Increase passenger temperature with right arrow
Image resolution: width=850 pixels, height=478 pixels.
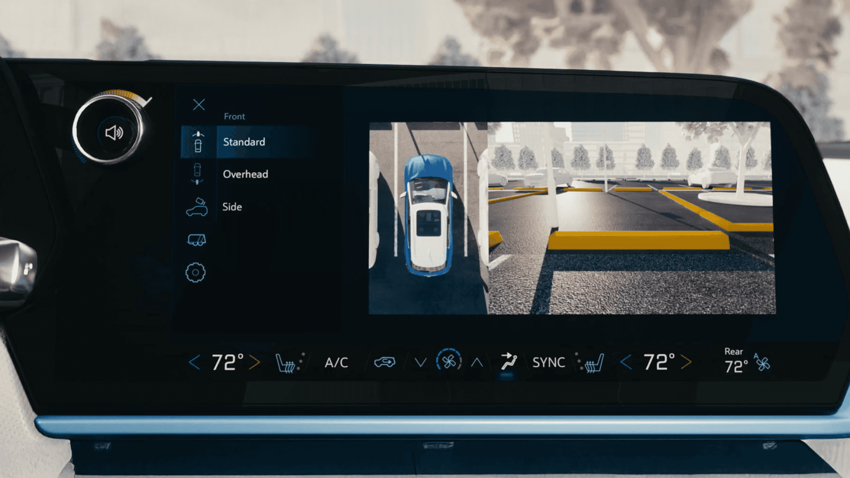pos(686,362)
